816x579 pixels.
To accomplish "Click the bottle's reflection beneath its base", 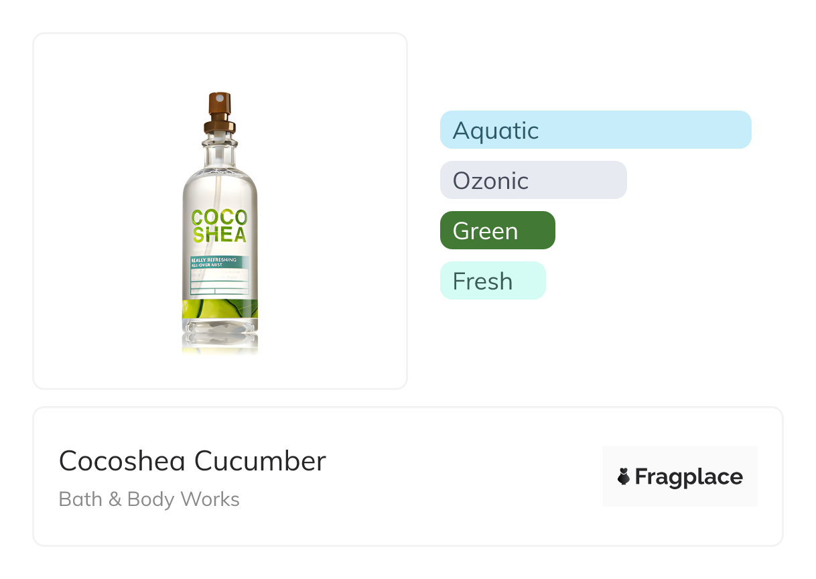I will (x=220, y=343).
